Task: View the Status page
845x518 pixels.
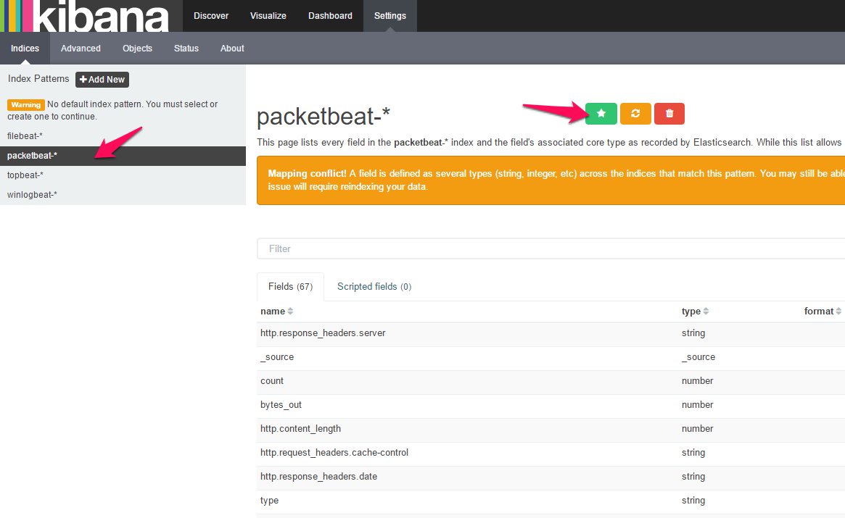Action: 186,48
